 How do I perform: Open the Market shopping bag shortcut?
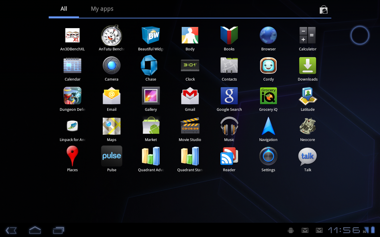(324, 10)
